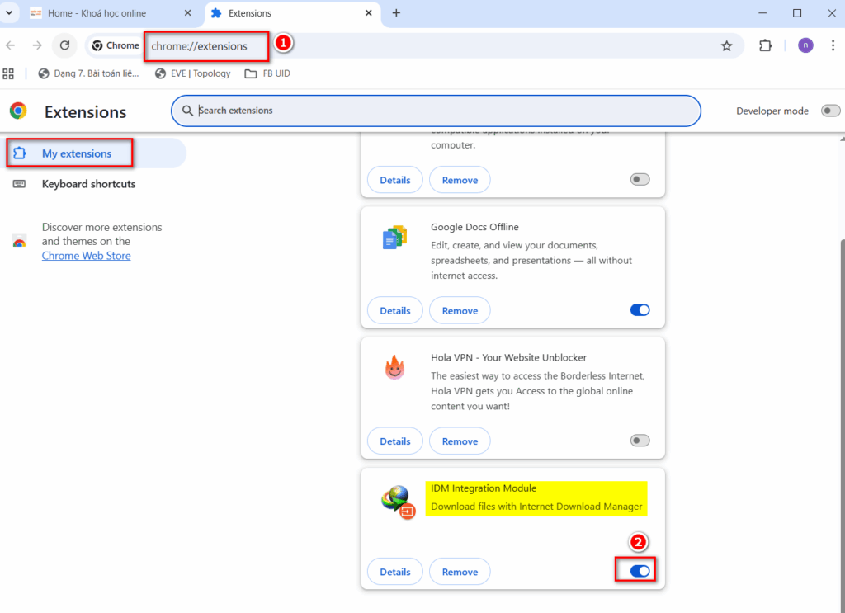Click the Google Docs Offline title text
This screenshot has width=845, height=613.
click(474, 228)
